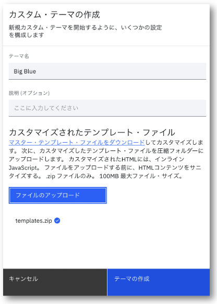
Task: Click the カスタマイズされたテンプレート・ファイル section heading
Action: 92,132
